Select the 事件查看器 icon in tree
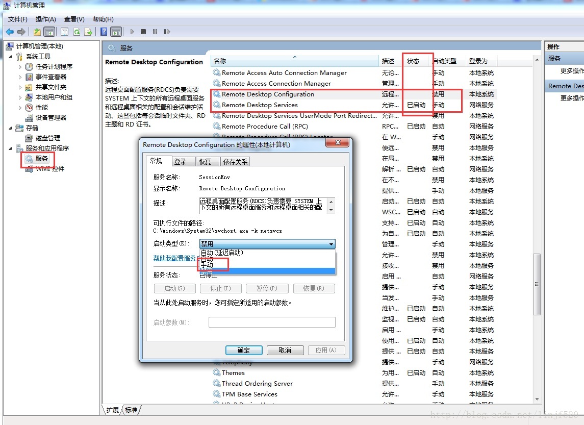The height and width of the screenshot is (425, 584). click(x=29, y=77)
